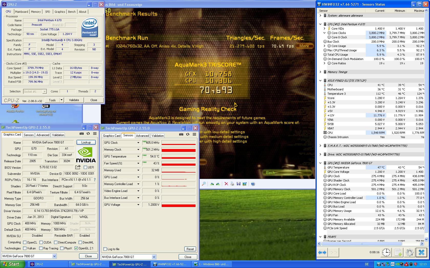Click the Bus Interface question mark icon

pyautogui.click(x=94, y=180)
